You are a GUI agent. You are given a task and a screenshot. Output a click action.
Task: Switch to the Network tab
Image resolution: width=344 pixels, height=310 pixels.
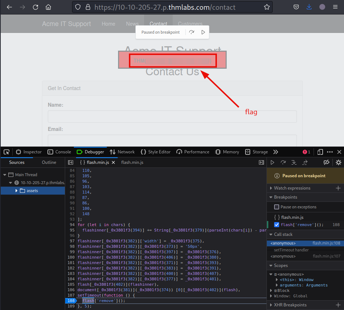[122, 152]
